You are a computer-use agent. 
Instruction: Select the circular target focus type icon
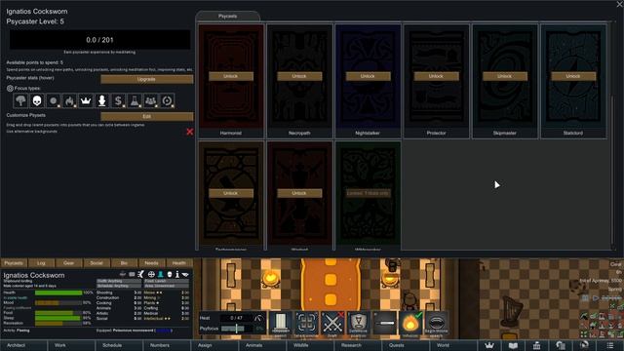167,100
